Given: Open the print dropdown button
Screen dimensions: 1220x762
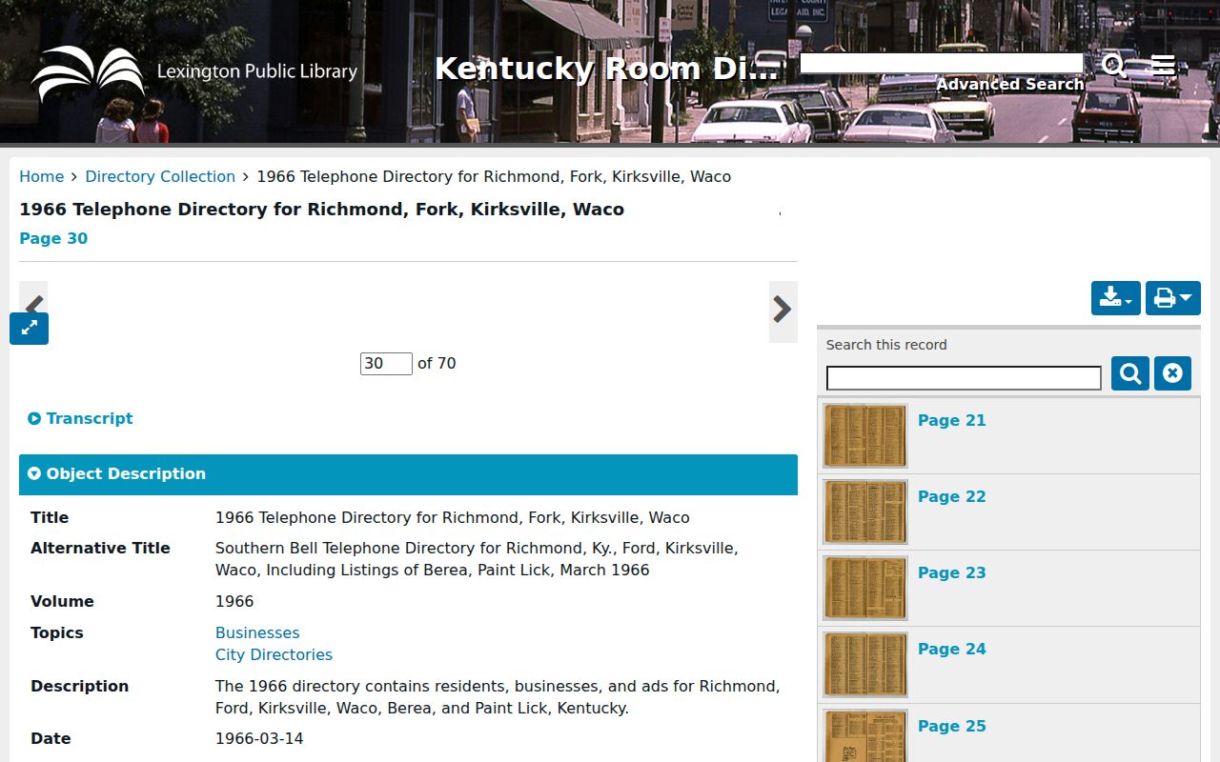Looking at the screenshot, I should click(1172, 298).
